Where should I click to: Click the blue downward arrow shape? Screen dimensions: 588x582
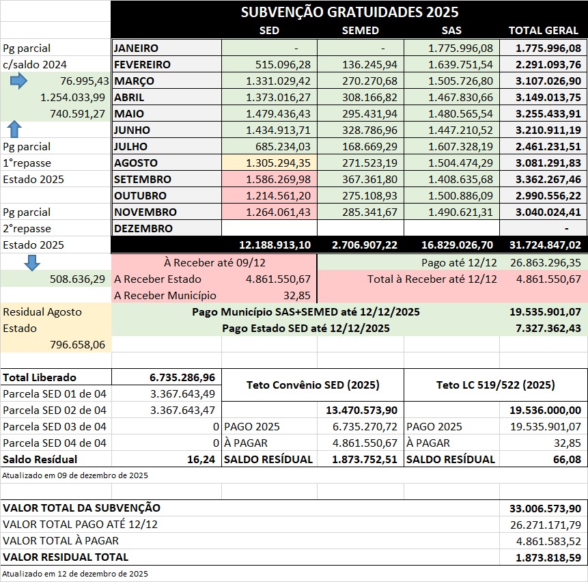[x=32, y=262]
